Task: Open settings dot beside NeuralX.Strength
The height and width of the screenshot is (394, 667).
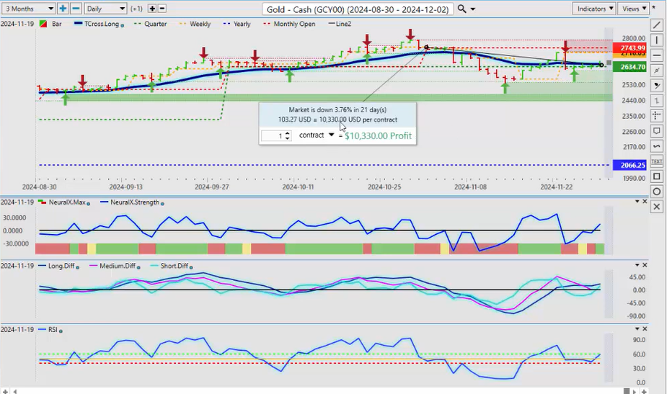Action: (x=162, y=204)
